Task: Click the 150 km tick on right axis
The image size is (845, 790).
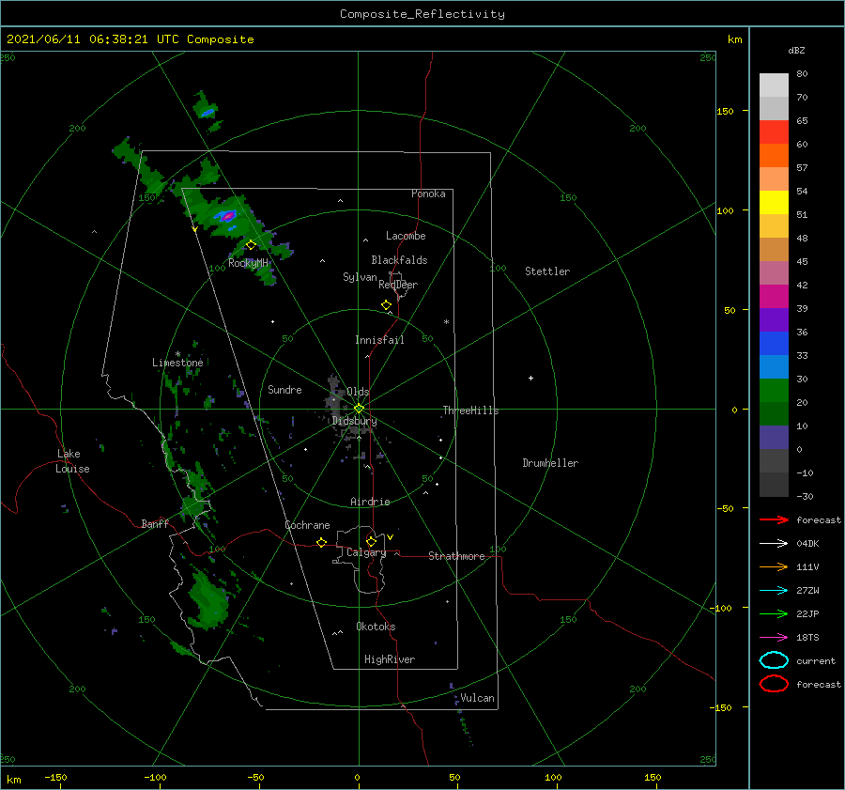Action: coord(725,111)
